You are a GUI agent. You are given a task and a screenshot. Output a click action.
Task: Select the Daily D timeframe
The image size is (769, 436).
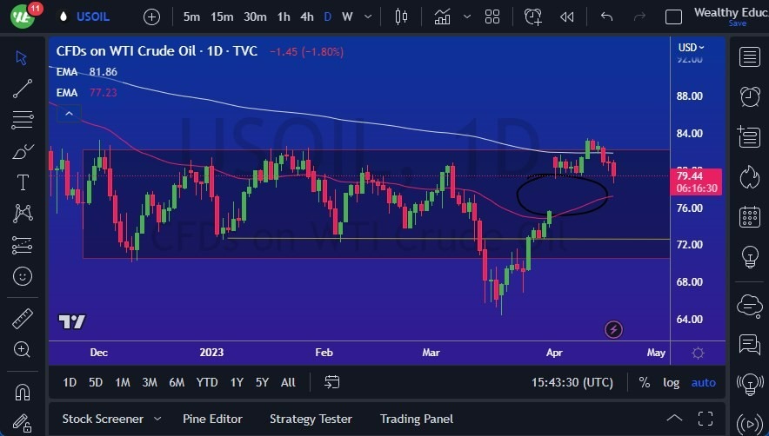(328, 17)
